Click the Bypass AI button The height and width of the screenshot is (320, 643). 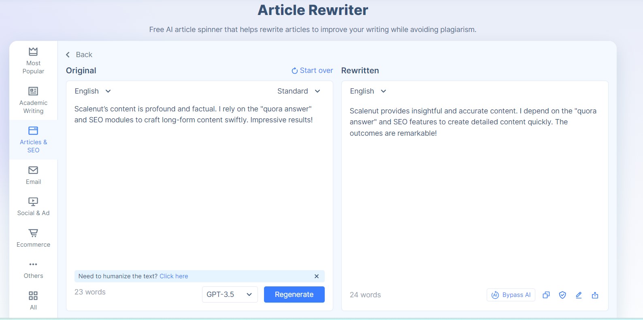(511, 295)
